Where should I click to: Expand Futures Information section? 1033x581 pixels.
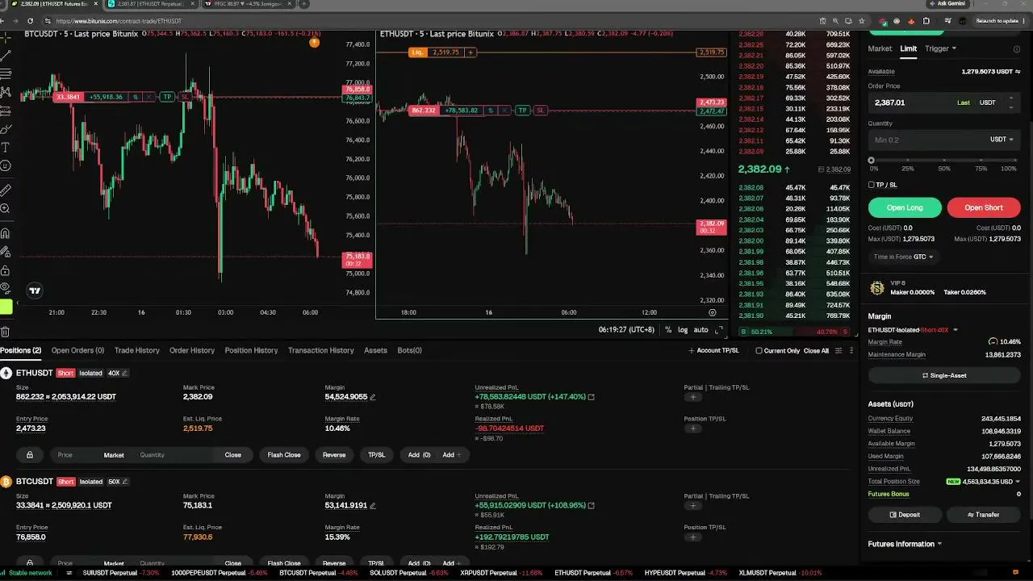coord(905,544)
